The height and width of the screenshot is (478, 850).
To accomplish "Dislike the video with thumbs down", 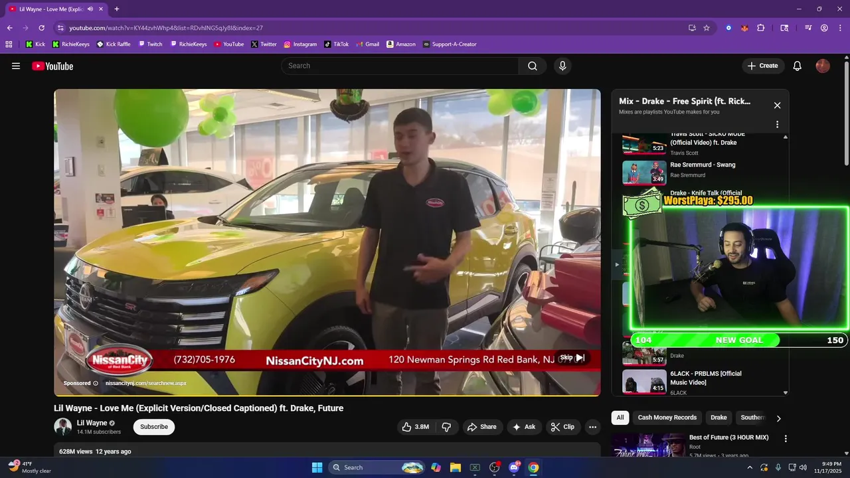I will pos(446,427).
